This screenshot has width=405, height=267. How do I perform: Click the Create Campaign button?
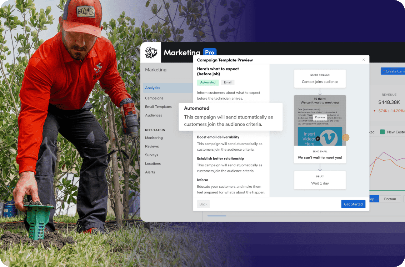[392, 71]
